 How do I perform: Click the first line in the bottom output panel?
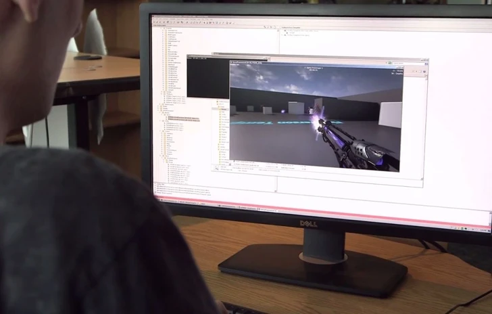(177, 183)
